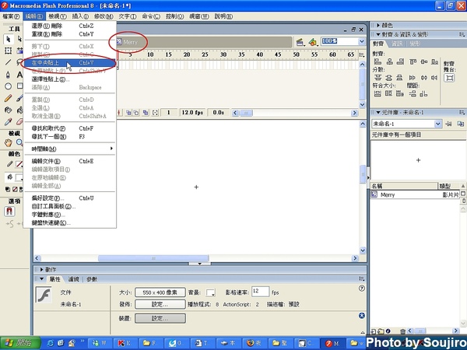Click the frame rate input field

click(x=258, y=292)
